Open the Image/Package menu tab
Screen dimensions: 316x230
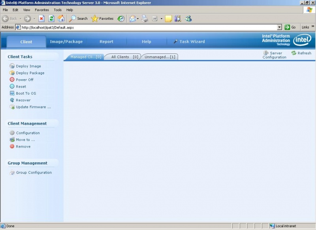(66, 41)
